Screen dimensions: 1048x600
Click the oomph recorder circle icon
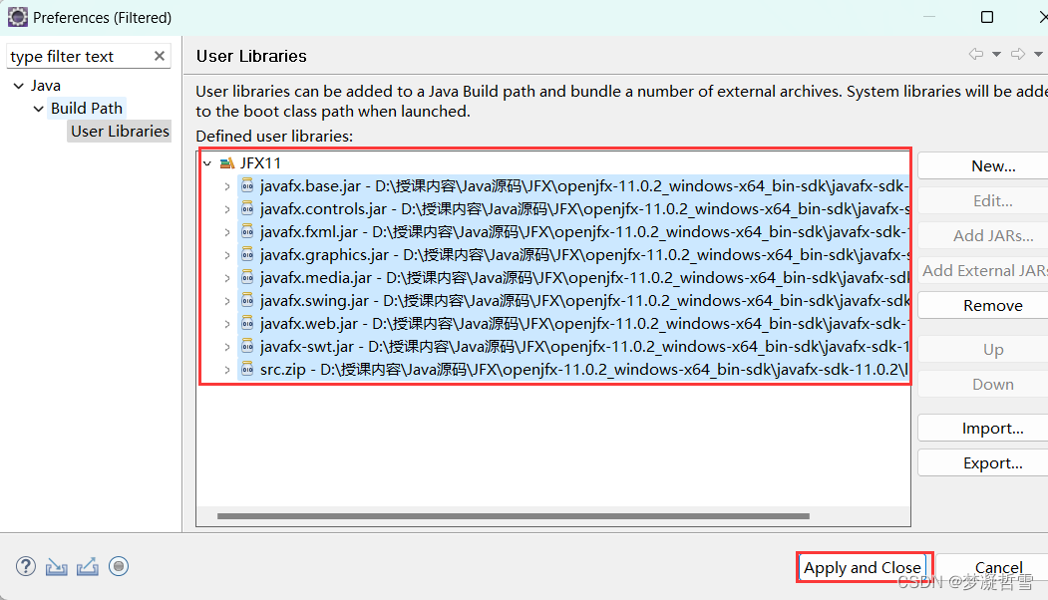[x=119, y=566]
